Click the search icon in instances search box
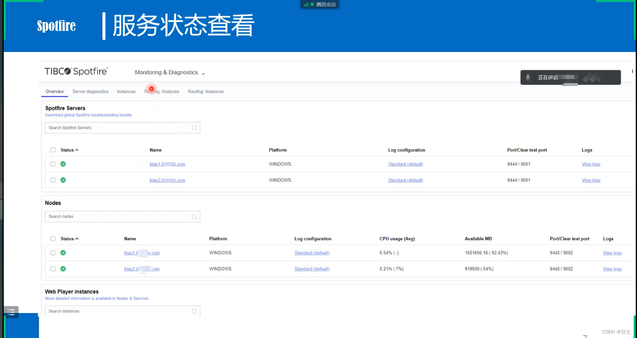This screenshot has height=338, width=637. (194, 311)
